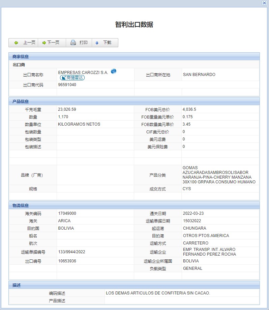This screenshot has height=310, width=269.
Task: Click the page title 智利出口数据
Action: pos(134,25)
